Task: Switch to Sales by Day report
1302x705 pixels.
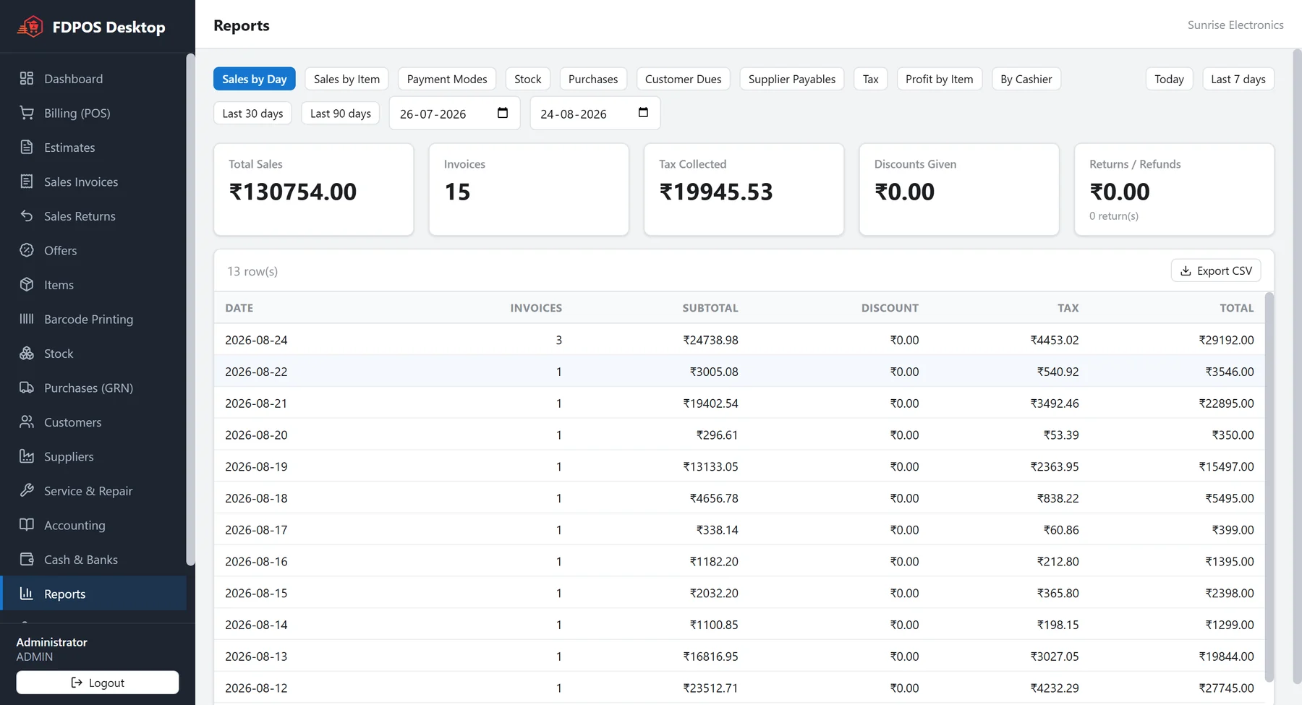Action: coord(255,79)
